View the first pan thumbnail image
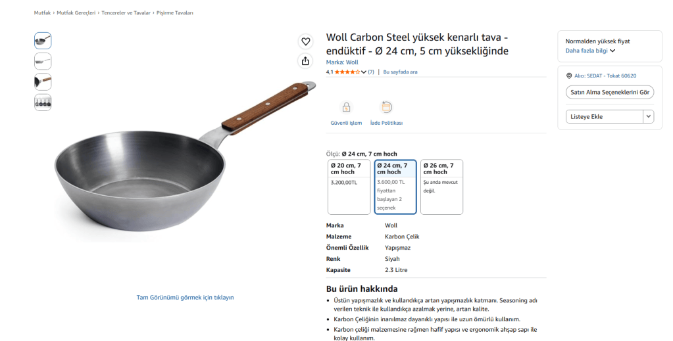 (x=43, y=41)
